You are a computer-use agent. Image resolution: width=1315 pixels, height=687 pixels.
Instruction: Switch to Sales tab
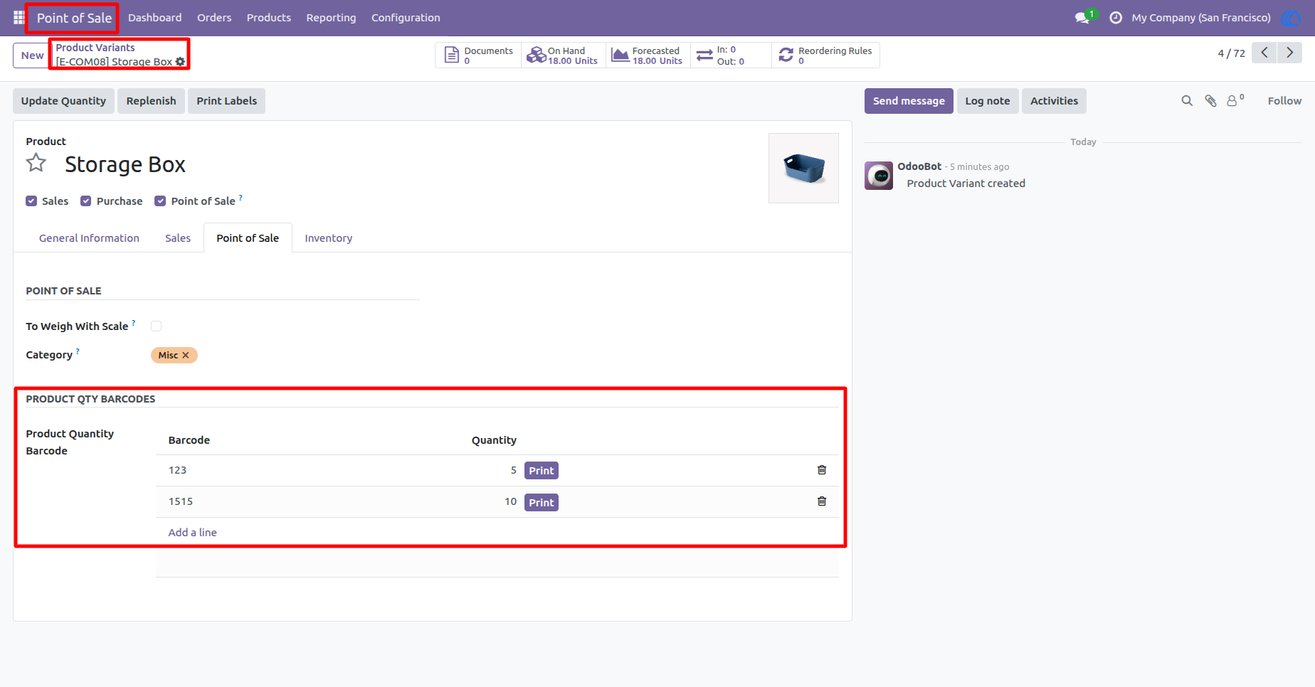[x=178, y=238]
